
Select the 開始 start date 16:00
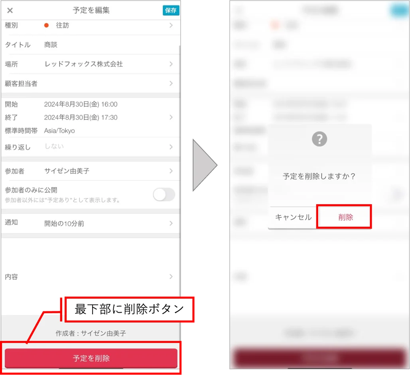tap(81, 104)
